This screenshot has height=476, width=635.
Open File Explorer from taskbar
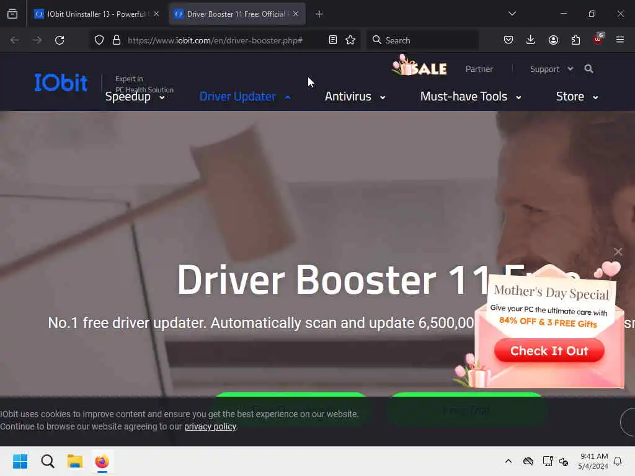pos(75,461)
